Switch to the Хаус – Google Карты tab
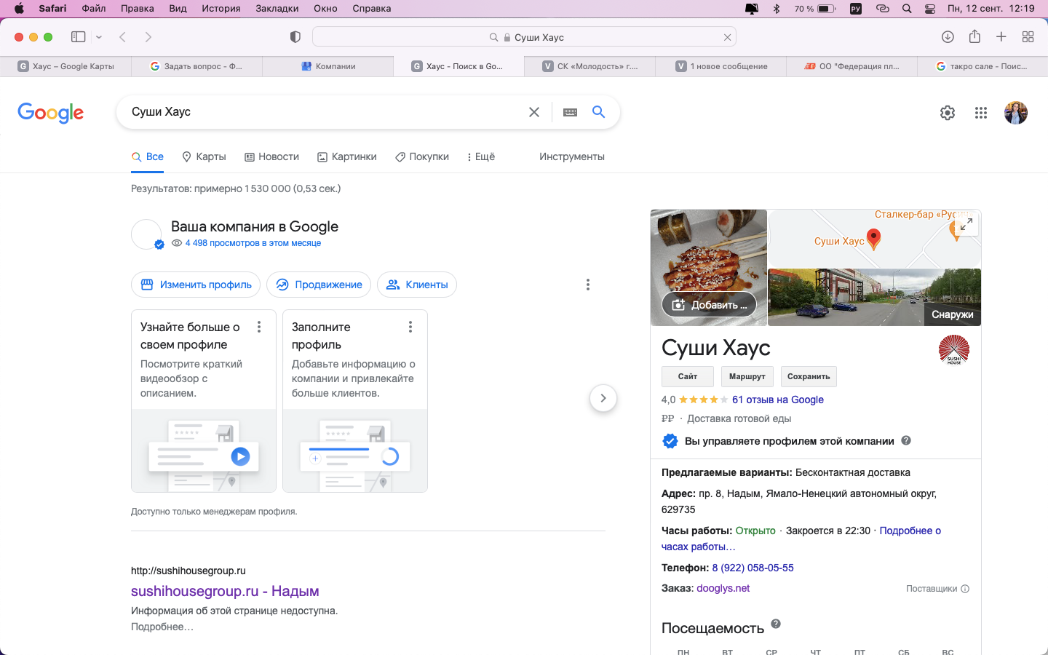 coord(65,66)
